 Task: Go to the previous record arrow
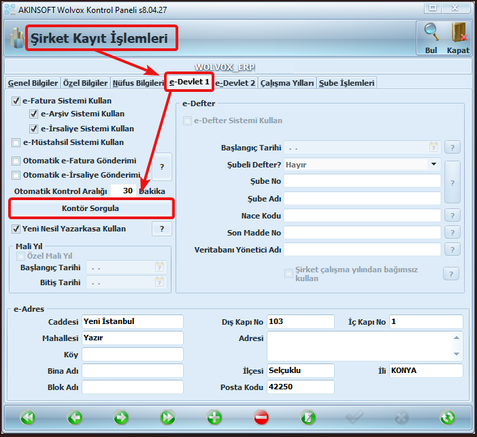(x=75, y=417)
